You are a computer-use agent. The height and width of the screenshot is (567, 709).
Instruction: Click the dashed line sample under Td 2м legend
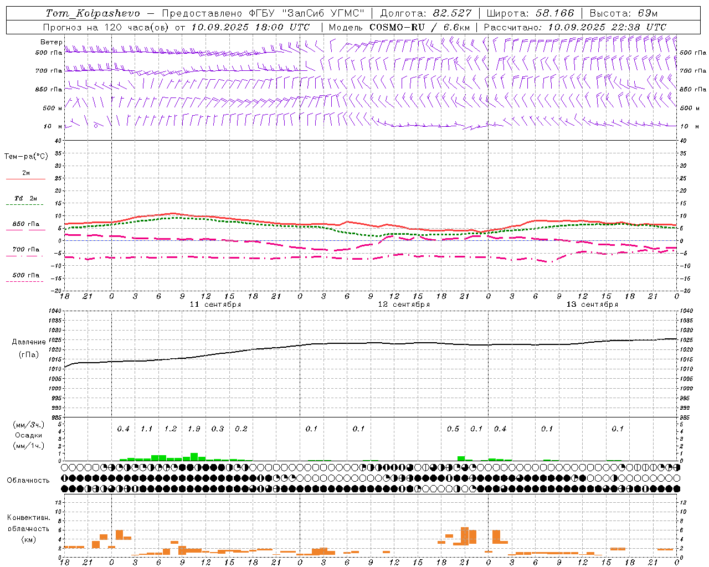point(24,205)
